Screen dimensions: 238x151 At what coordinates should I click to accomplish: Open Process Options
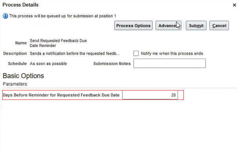pyautogui.click(x=133, y=26)
